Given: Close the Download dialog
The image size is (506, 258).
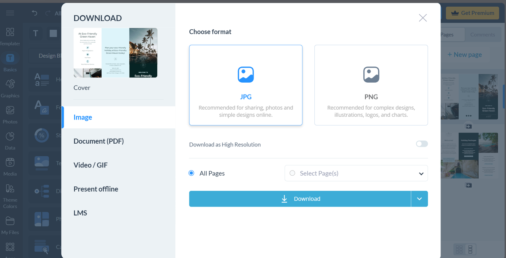Looking at the screenshot, I should (423, 18).
